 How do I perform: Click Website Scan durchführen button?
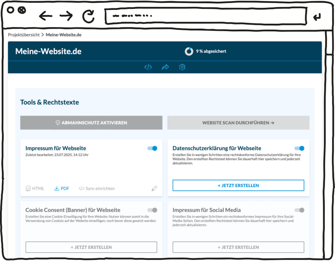pos(238,123)
